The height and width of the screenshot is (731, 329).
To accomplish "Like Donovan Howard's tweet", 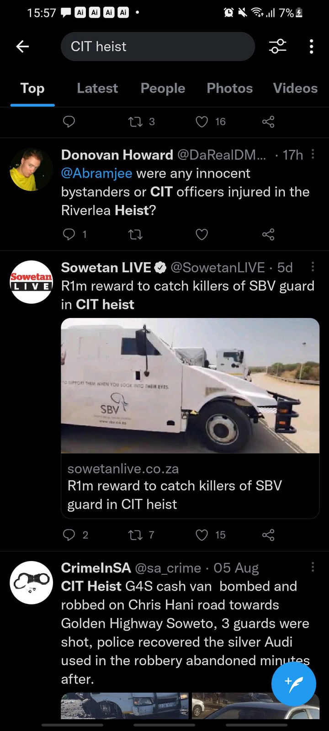I will pyautogui.click(x=202, y=234).
